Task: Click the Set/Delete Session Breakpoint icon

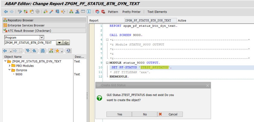Action: pos(97,12)
